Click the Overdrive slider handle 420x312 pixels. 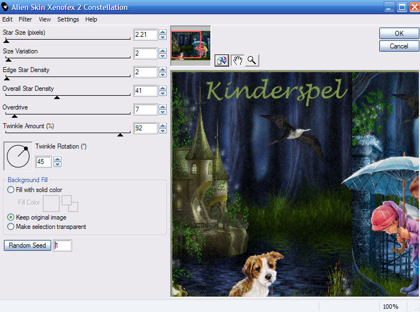pos(14,116)
